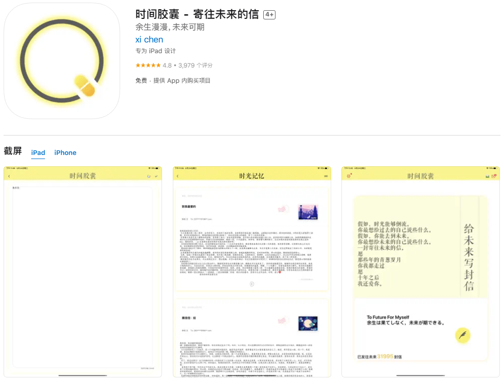Click the settings icon with red notification dot
504x381 pixels.
(x=349, y=176)
